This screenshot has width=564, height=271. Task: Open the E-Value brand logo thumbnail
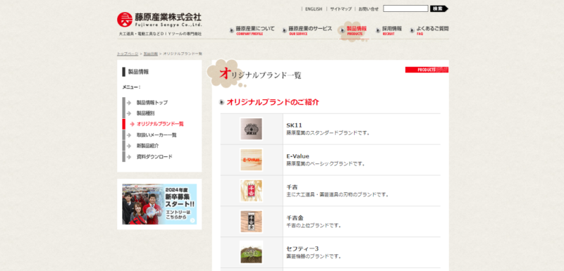click(251, 160)
